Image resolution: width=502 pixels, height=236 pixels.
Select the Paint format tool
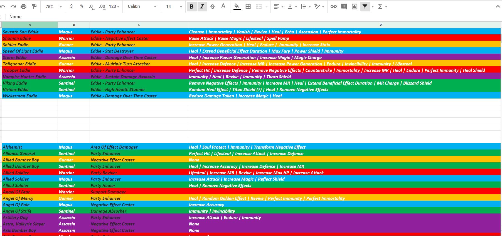[x=34, y=6]
